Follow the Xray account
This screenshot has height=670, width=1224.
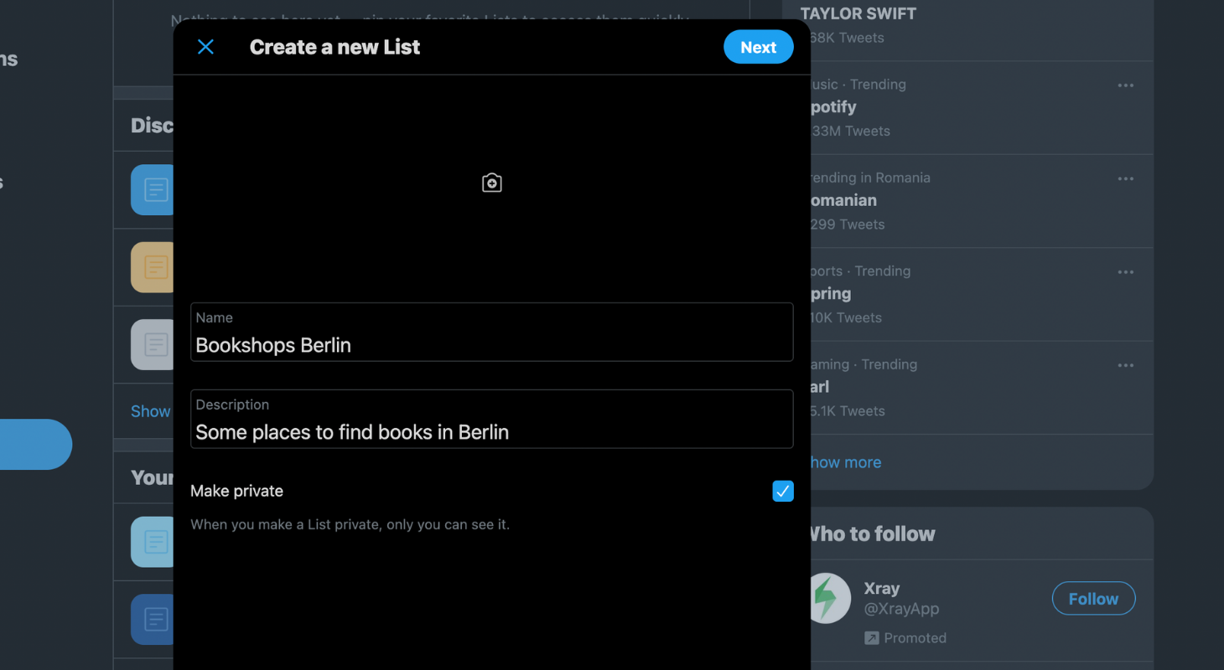[1093, 599]
